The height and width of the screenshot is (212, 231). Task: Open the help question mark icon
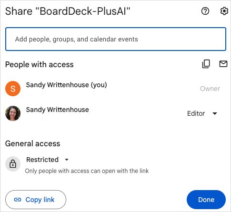pyautogui.click(x=205, y=11)
